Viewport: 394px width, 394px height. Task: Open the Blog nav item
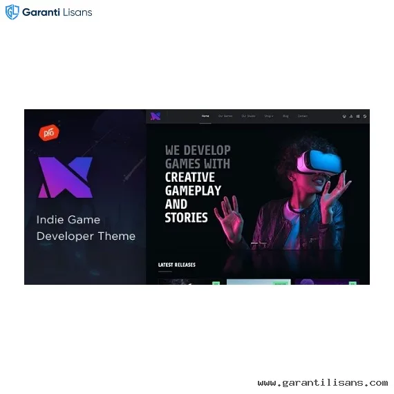(x=285, y=116)
